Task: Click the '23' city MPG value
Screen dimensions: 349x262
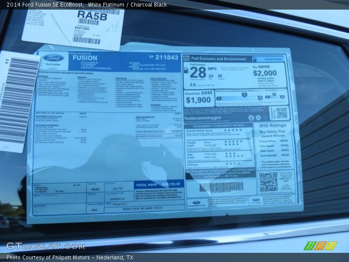Action: coord(211,76)
